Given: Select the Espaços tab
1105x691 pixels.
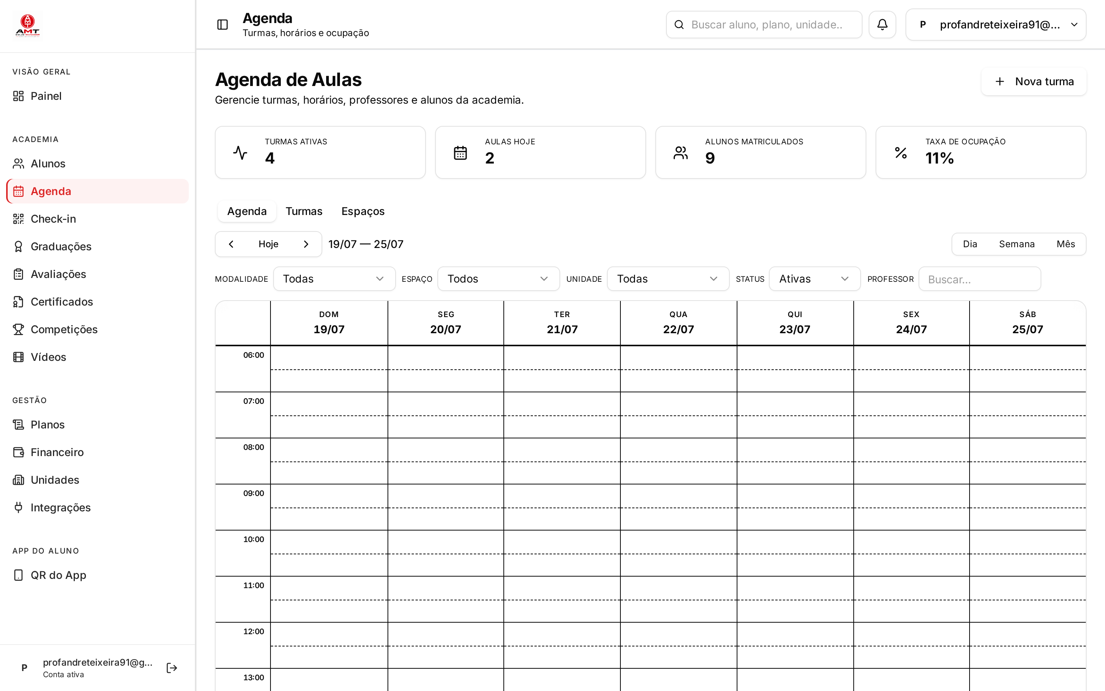Looking at the screenshot, I should point(363,211).
